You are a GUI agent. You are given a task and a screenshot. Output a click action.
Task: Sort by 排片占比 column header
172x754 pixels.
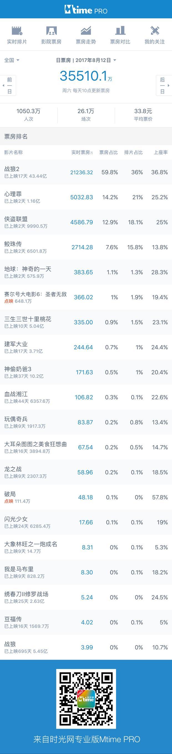(x=133, y=152)
